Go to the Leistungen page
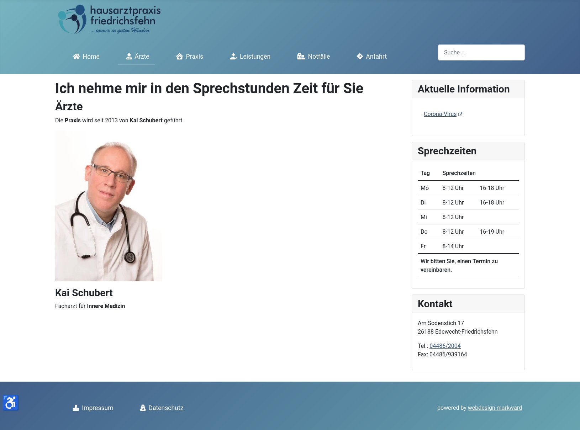Image resolution: width=580 pixels, height=430 pixels. pos(255,57)
